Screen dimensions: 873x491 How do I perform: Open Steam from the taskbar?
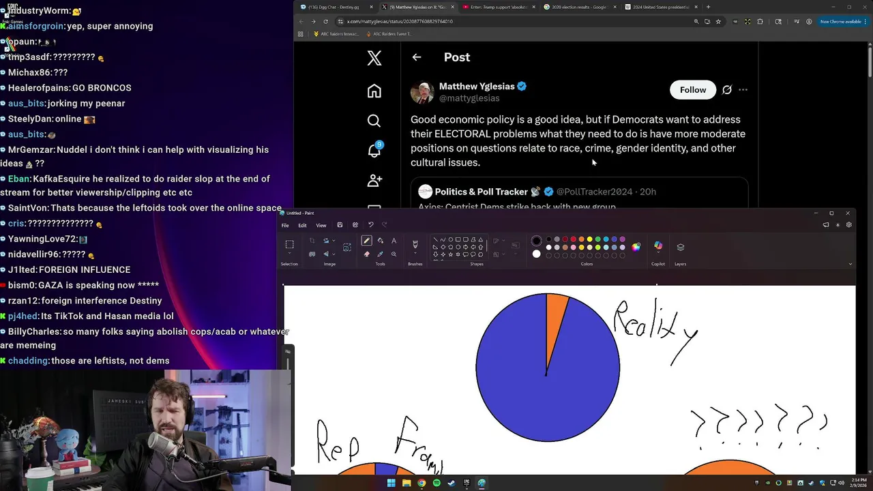coord(452,483)
